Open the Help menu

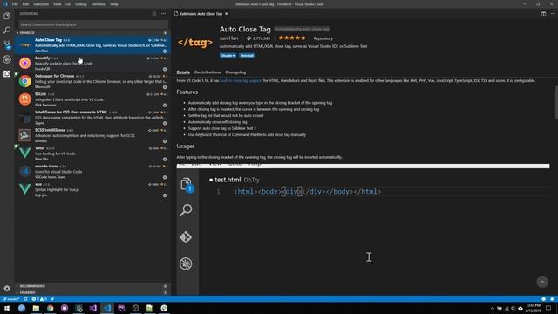click(114, 4)
